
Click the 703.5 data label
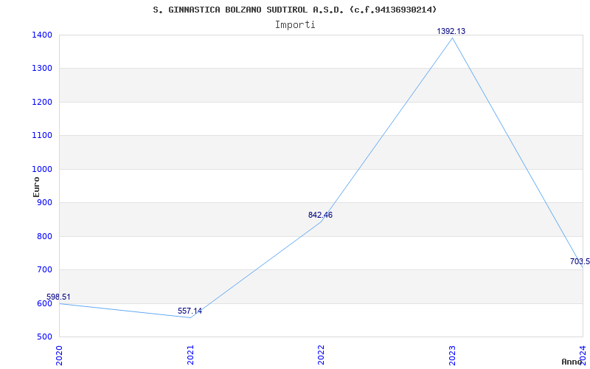click(580, 261)
